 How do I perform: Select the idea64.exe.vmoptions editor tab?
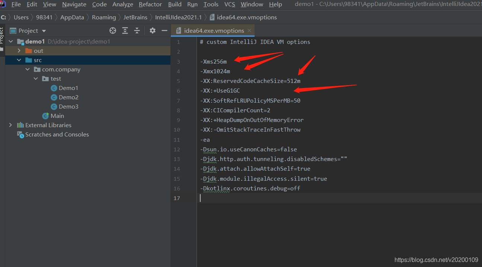point(214,30)
